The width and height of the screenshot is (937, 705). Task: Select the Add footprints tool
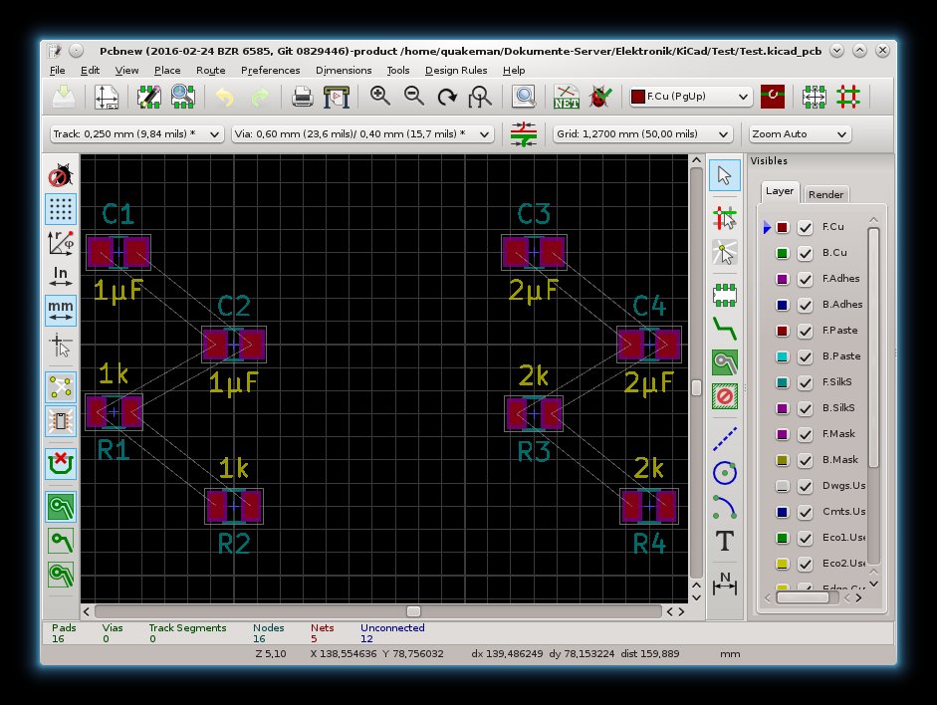coord(725,295)
